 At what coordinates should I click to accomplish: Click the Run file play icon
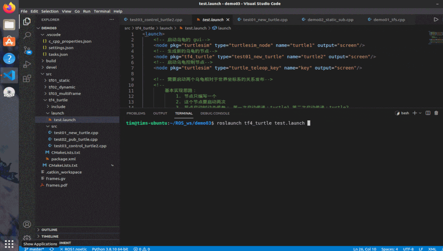click(x=436, y=19)
